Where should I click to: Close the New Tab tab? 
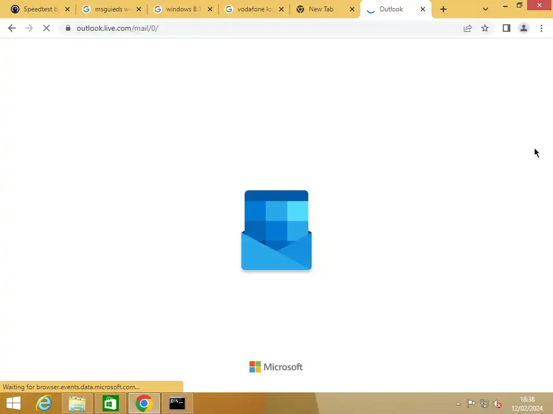coord(352,9)
